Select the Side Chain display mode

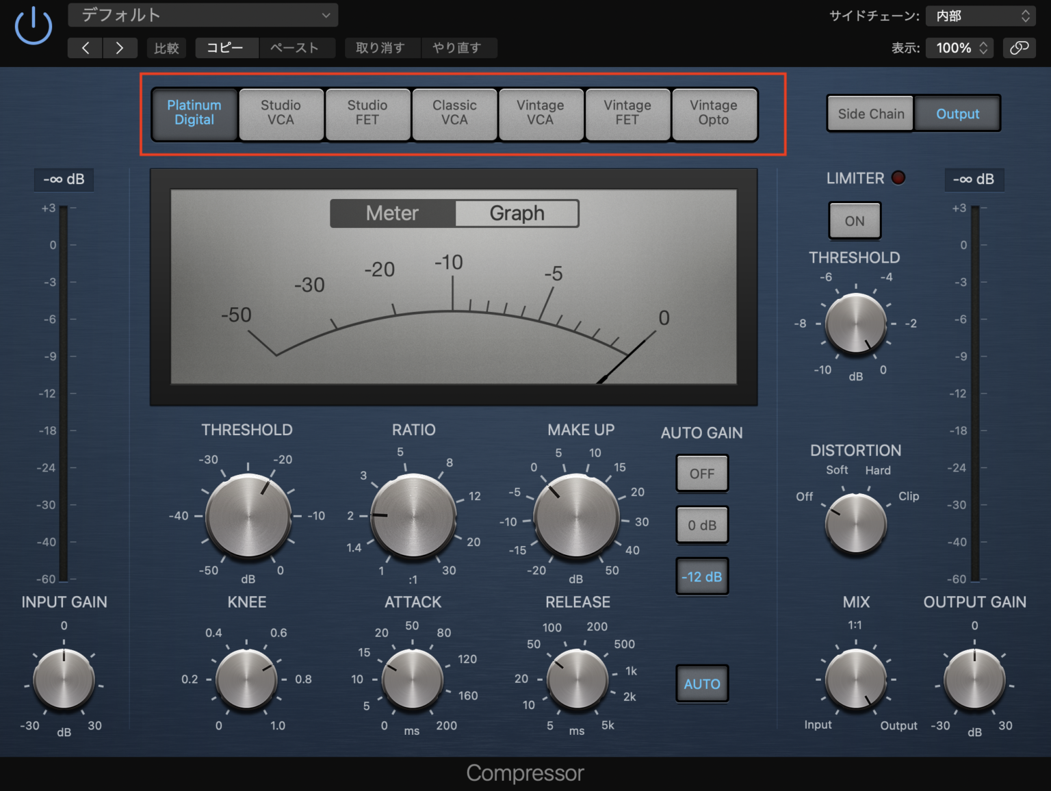[870, 113]
